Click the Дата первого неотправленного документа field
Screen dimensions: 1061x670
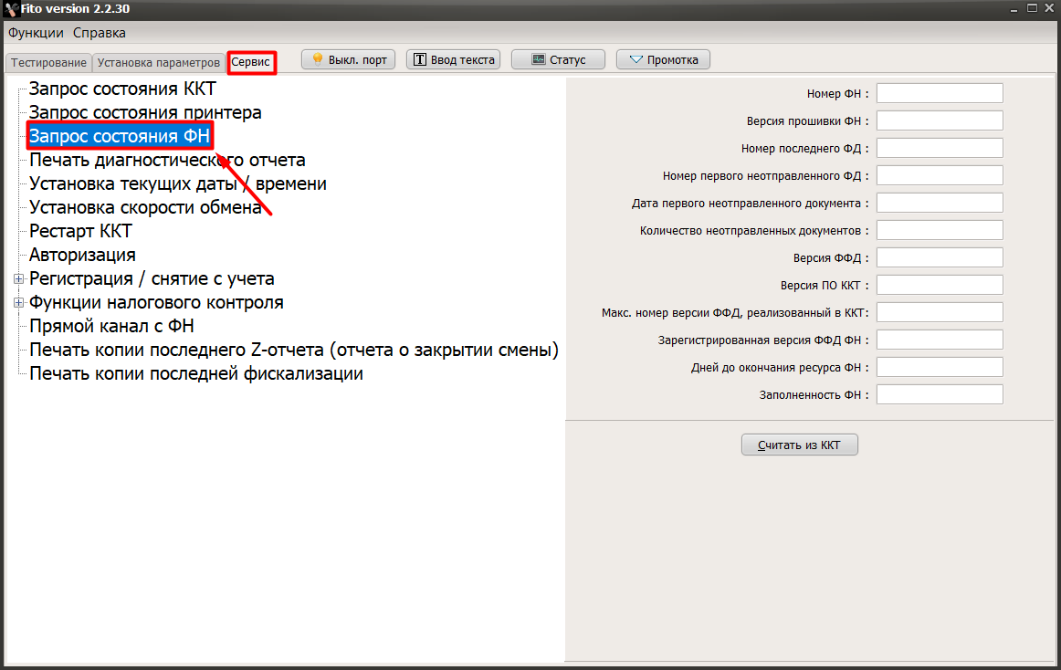pyautogui.click(x=940, y=203)
